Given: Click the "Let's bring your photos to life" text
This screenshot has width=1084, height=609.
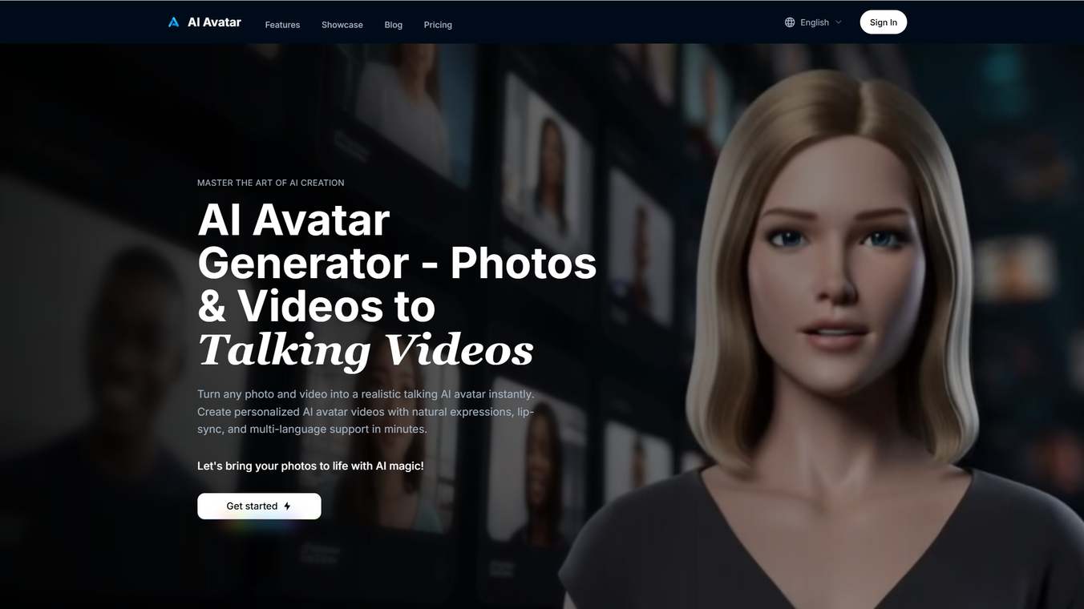Looking at the screenshot, I should coord(310,466).
